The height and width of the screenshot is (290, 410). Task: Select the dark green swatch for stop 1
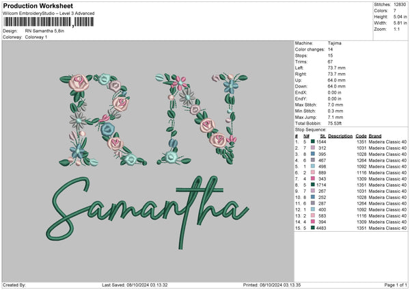[312, 141]
